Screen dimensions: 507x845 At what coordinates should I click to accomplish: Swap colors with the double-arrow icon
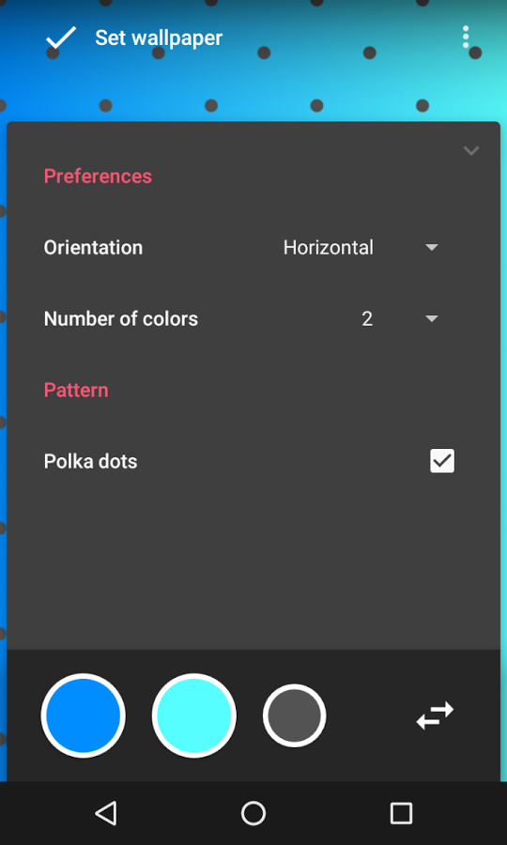(435, 715)
